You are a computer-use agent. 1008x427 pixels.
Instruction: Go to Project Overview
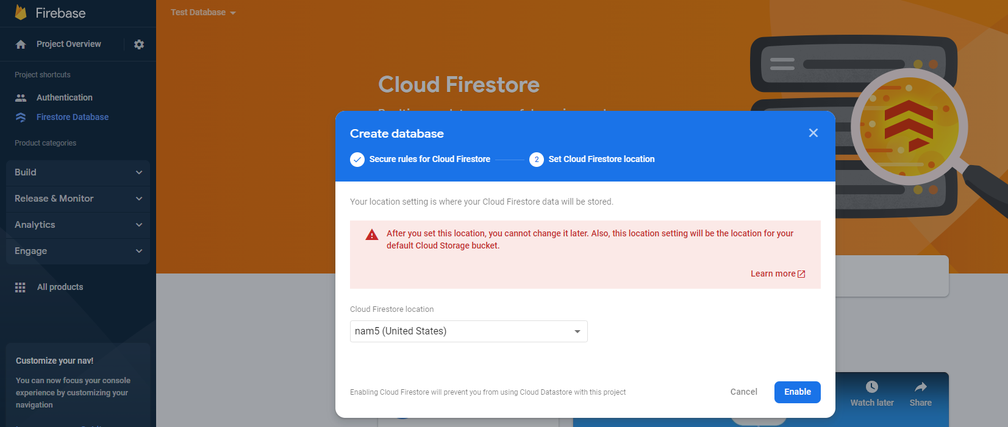coord(69,44)
